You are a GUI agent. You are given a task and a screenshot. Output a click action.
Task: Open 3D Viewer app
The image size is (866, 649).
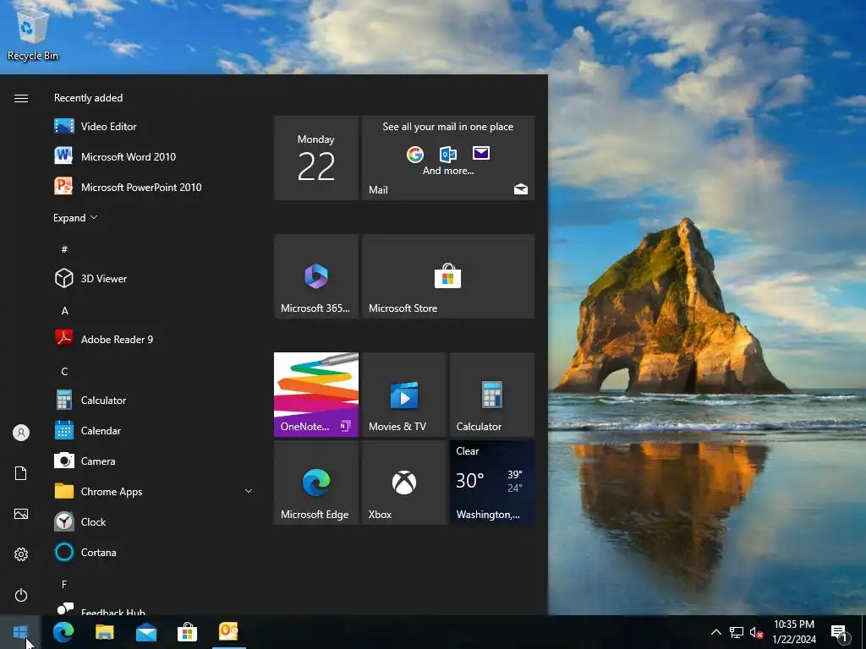tap(152, 278)
